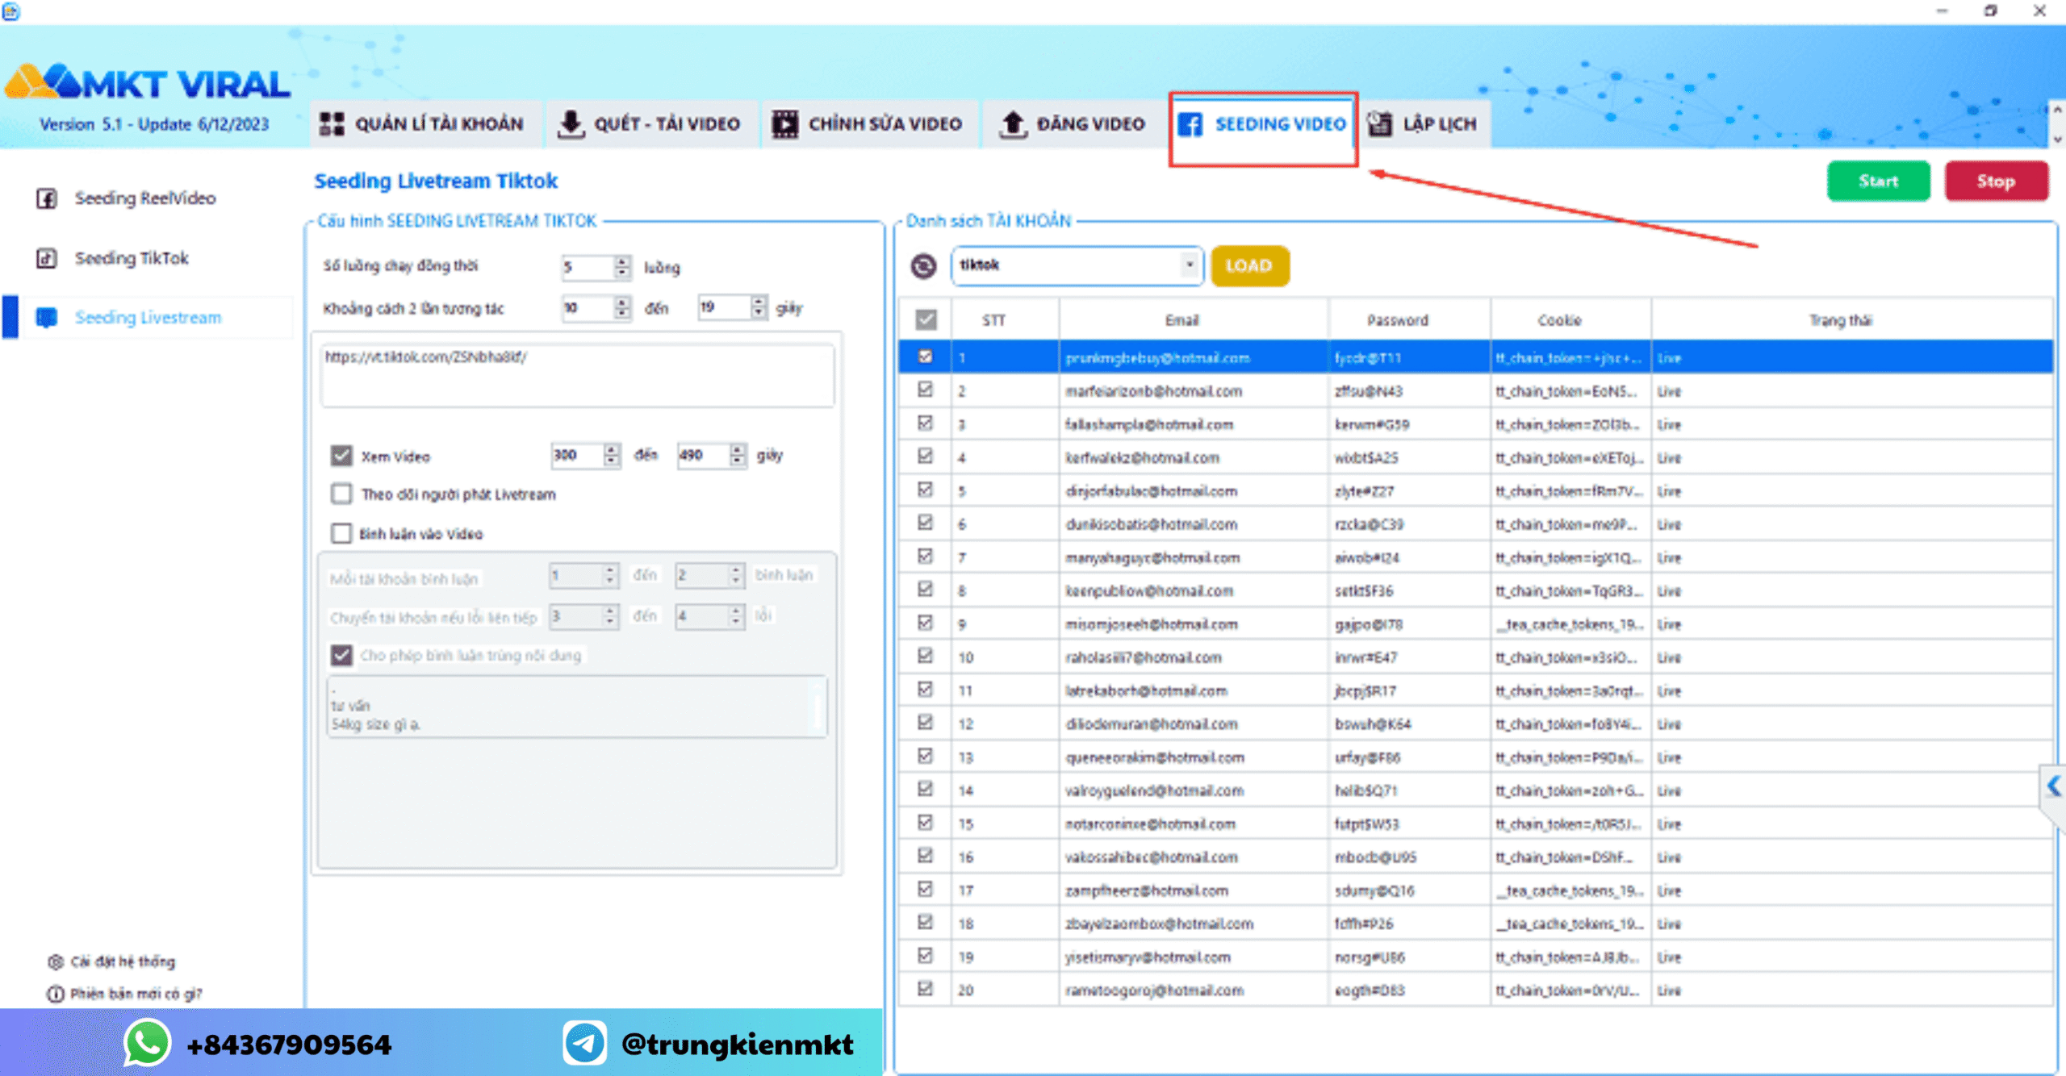Expand the side panel chevron on right edge
This screenshot has width=2066, height=1076.
pyautogui.click(x=2054, y=786)
